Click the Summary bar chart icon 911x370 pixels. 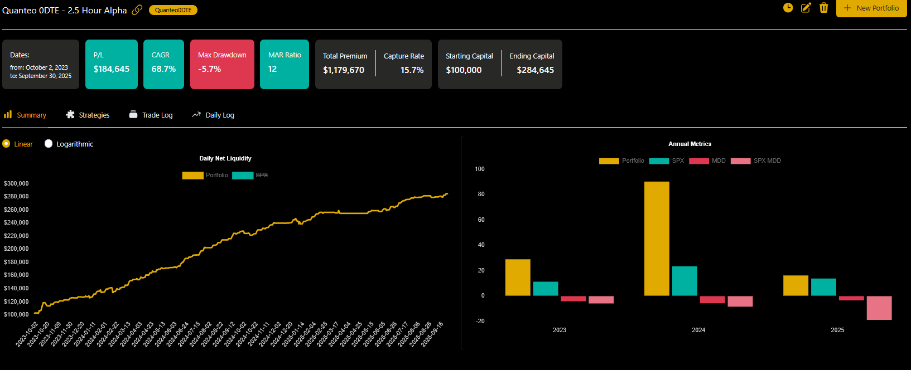pos(8,115)
